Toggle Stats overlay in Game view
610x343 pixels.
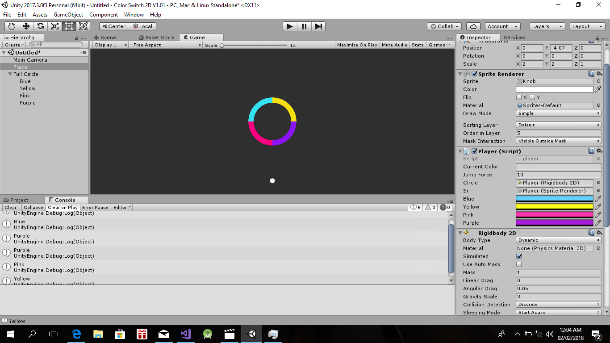tap(418, 45)
